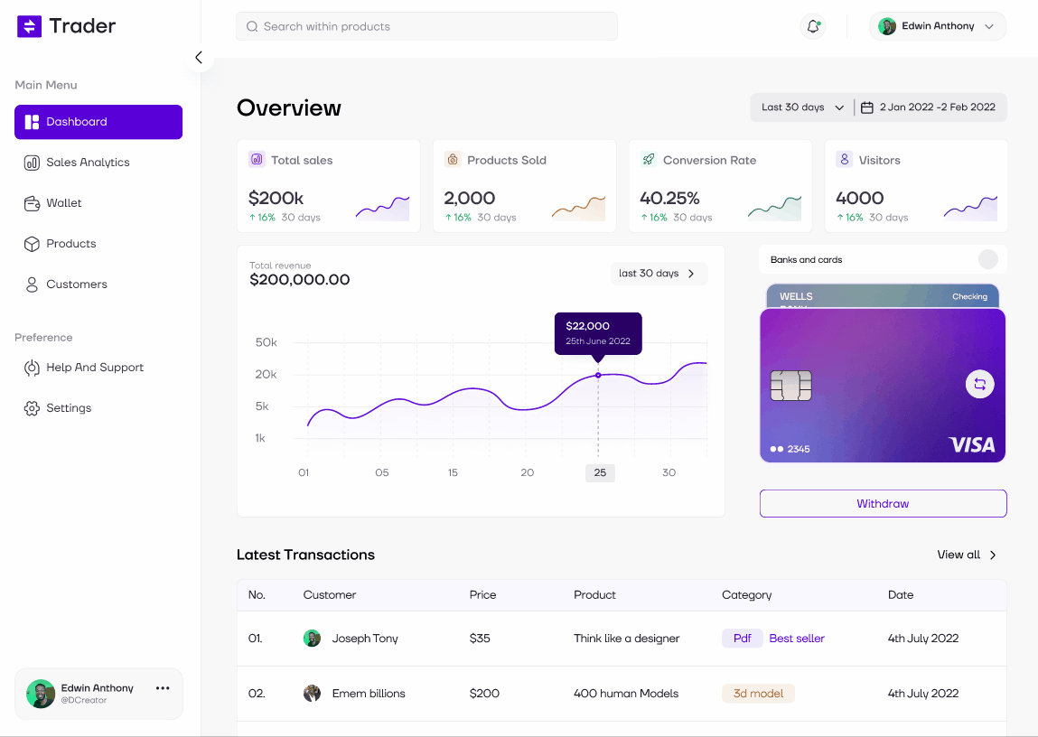
Task: Expand the Edwin Anthony account dropdown
Action: coord(937,26)
